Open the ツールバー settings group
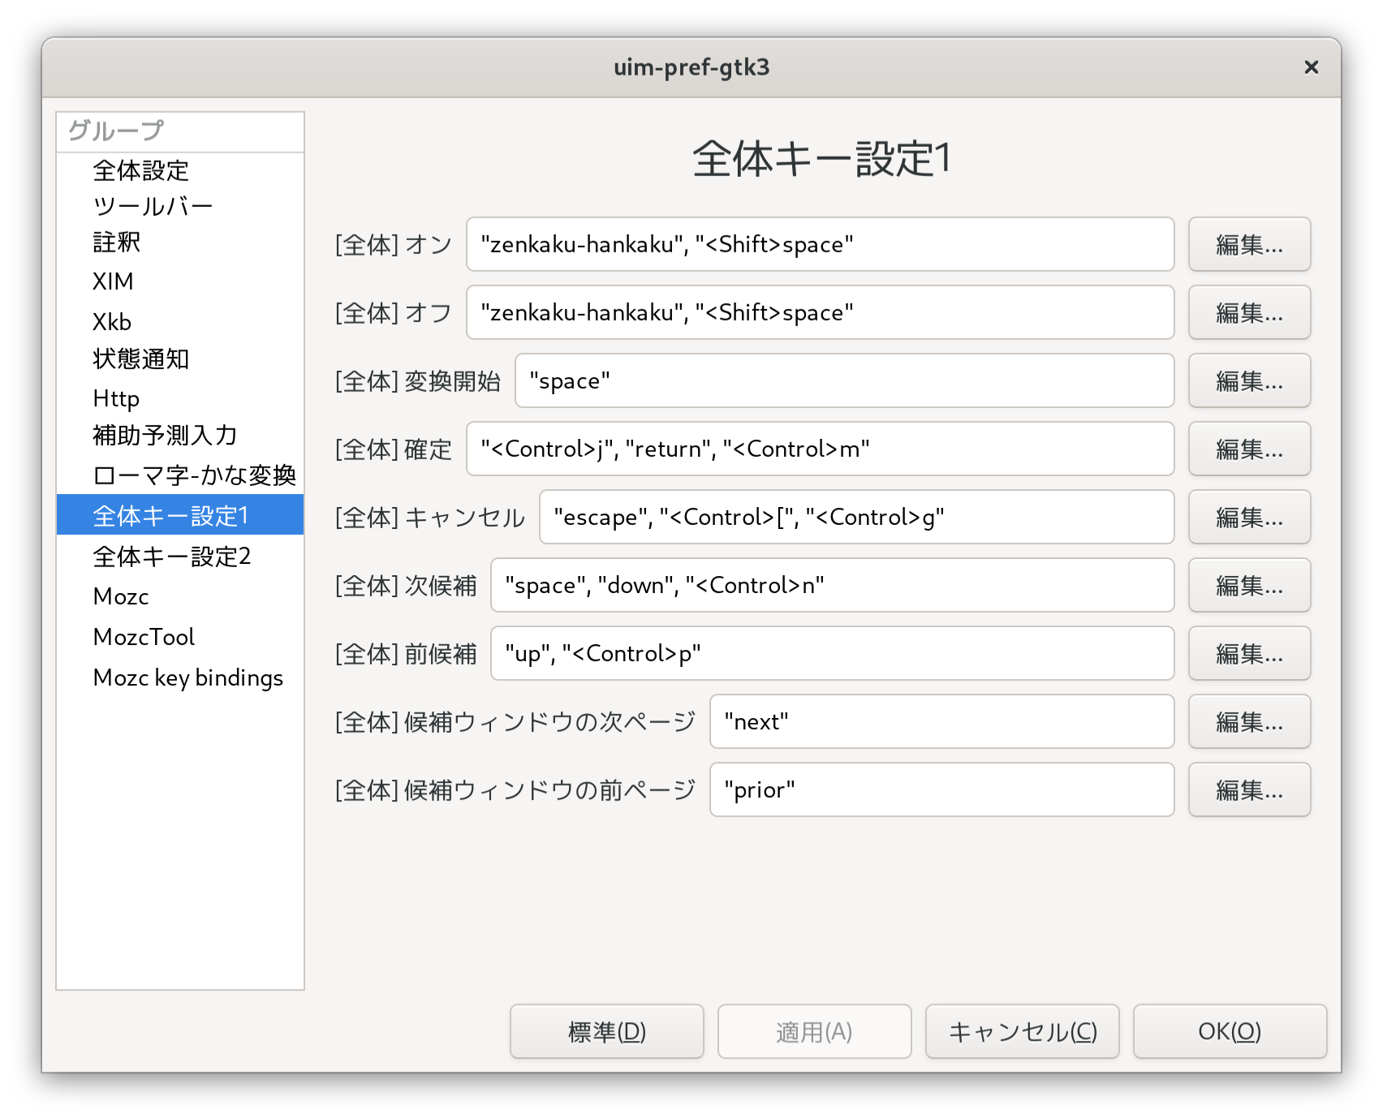Image resolution: width=1383 pixels, height=1118 pixels. pyautogui.click(x=153, y=207)
